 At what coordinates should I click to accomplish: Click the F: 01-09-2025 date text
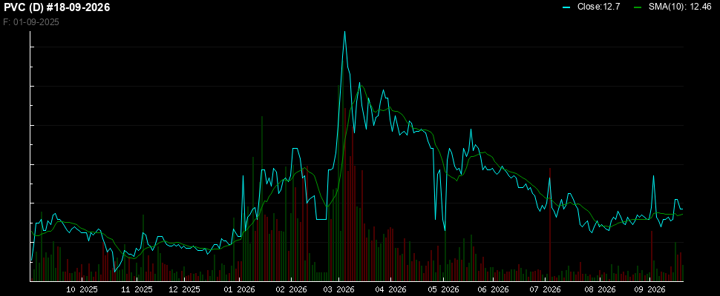click(x=31, y=22)
